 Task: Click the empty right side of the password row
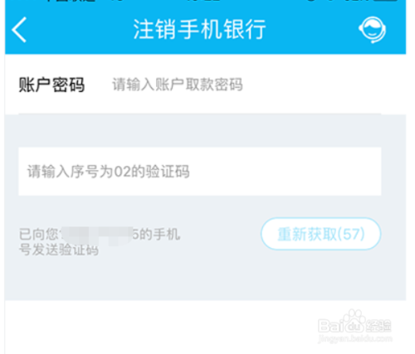[313, 85]
